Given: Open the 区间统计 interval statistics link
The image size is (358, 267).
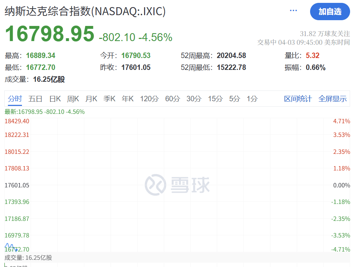Looking at the screenshot, I should click(x=297, y=98).
